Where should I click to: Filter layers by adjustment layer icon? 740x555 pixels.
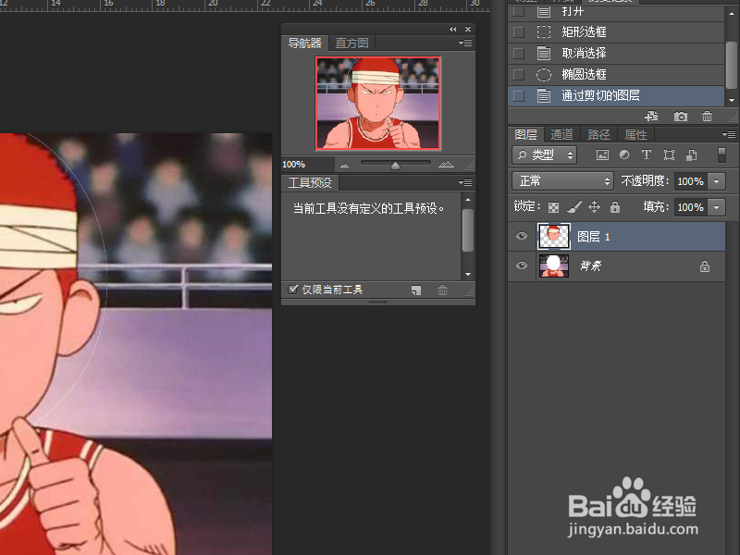coord(623,154)
